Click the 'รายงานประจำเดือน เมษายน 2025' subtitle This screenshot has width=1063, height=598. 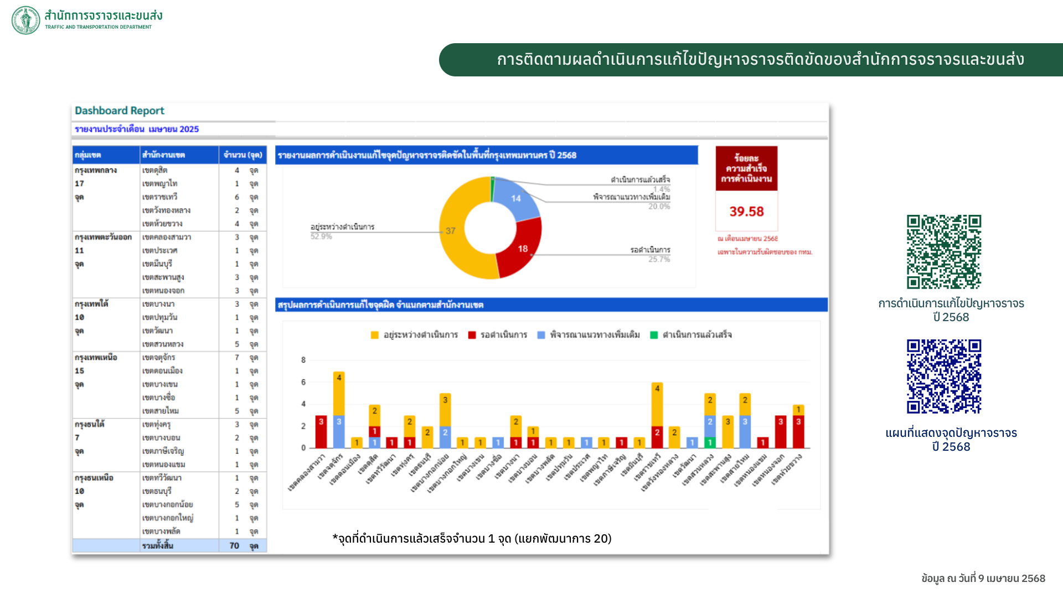point(137,129)
